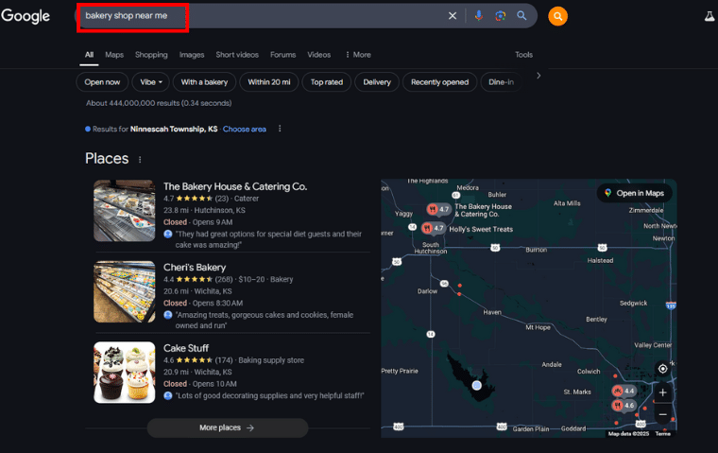This screenshot has width=718, height=453.
Task: Switch to the Maps tab
Action: [x=114, y=55]
